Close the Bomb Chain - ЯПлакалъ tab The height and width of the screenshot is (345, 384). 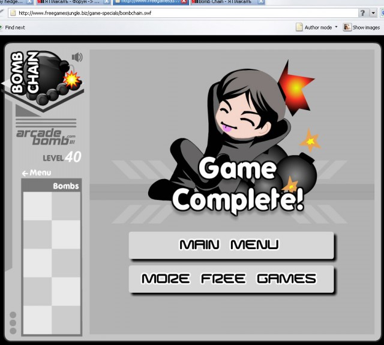[262, 2]
